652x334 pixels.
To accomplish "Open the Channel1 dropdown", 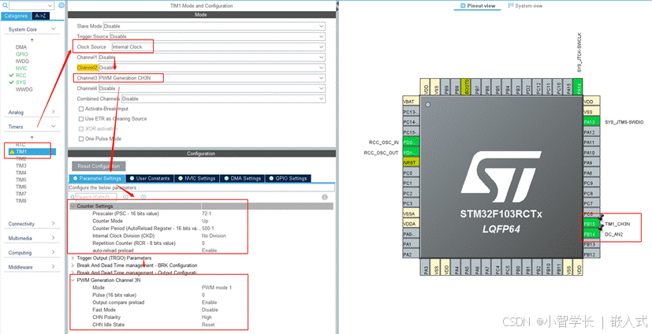I will (x=211, y=57).
